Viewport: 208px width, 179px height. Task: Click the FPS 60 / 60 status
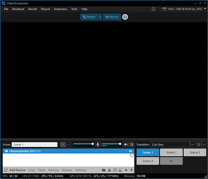coord(10,176)
